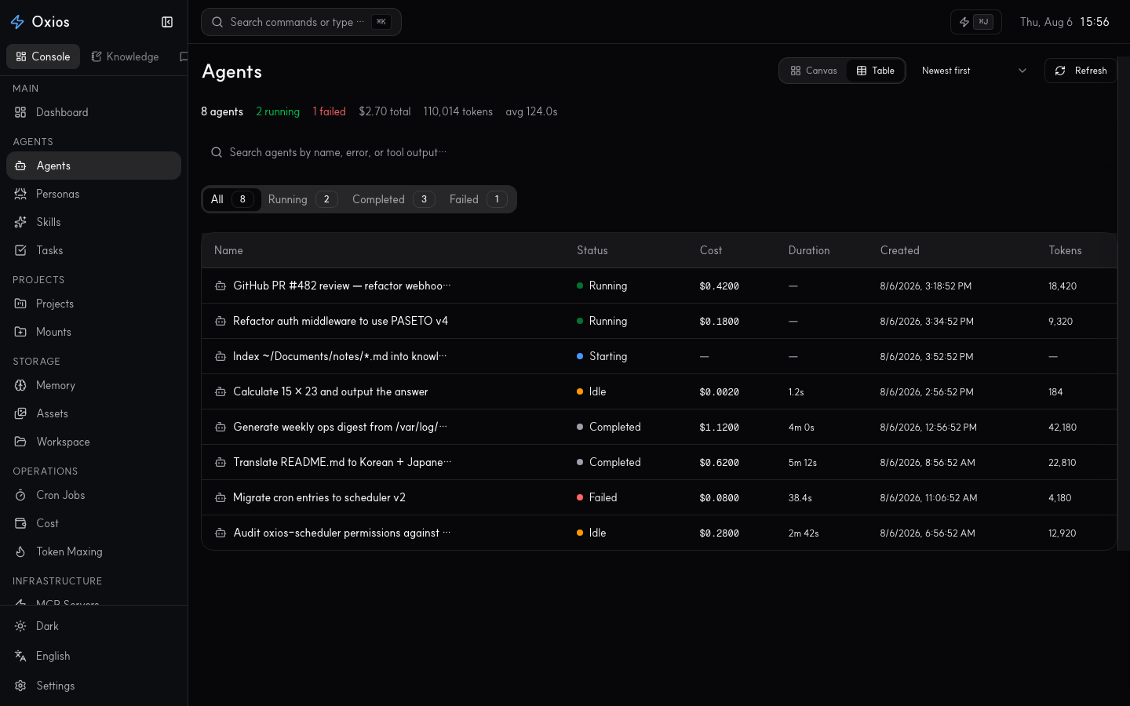The width and height of the screenshot is (1130, 706).
Task: Click the Dashboard icon in the sidebar
Action: 20,112
